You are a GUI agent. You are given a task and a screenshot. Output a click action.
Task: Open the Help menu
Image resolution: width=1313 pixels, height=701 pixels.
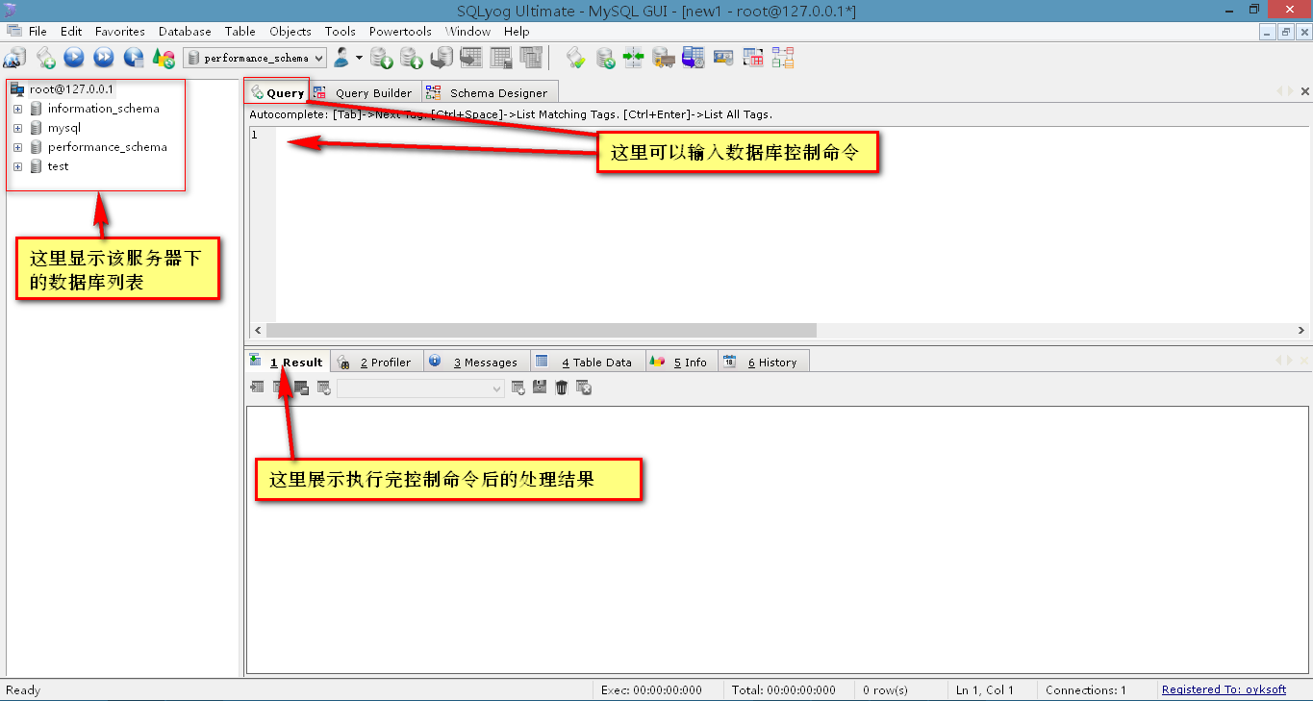(x=517, y=32)
